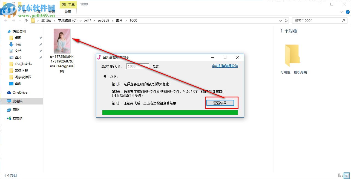Open the 图片工具 contextual tab

pyautogui.click(x=68, y=4)
